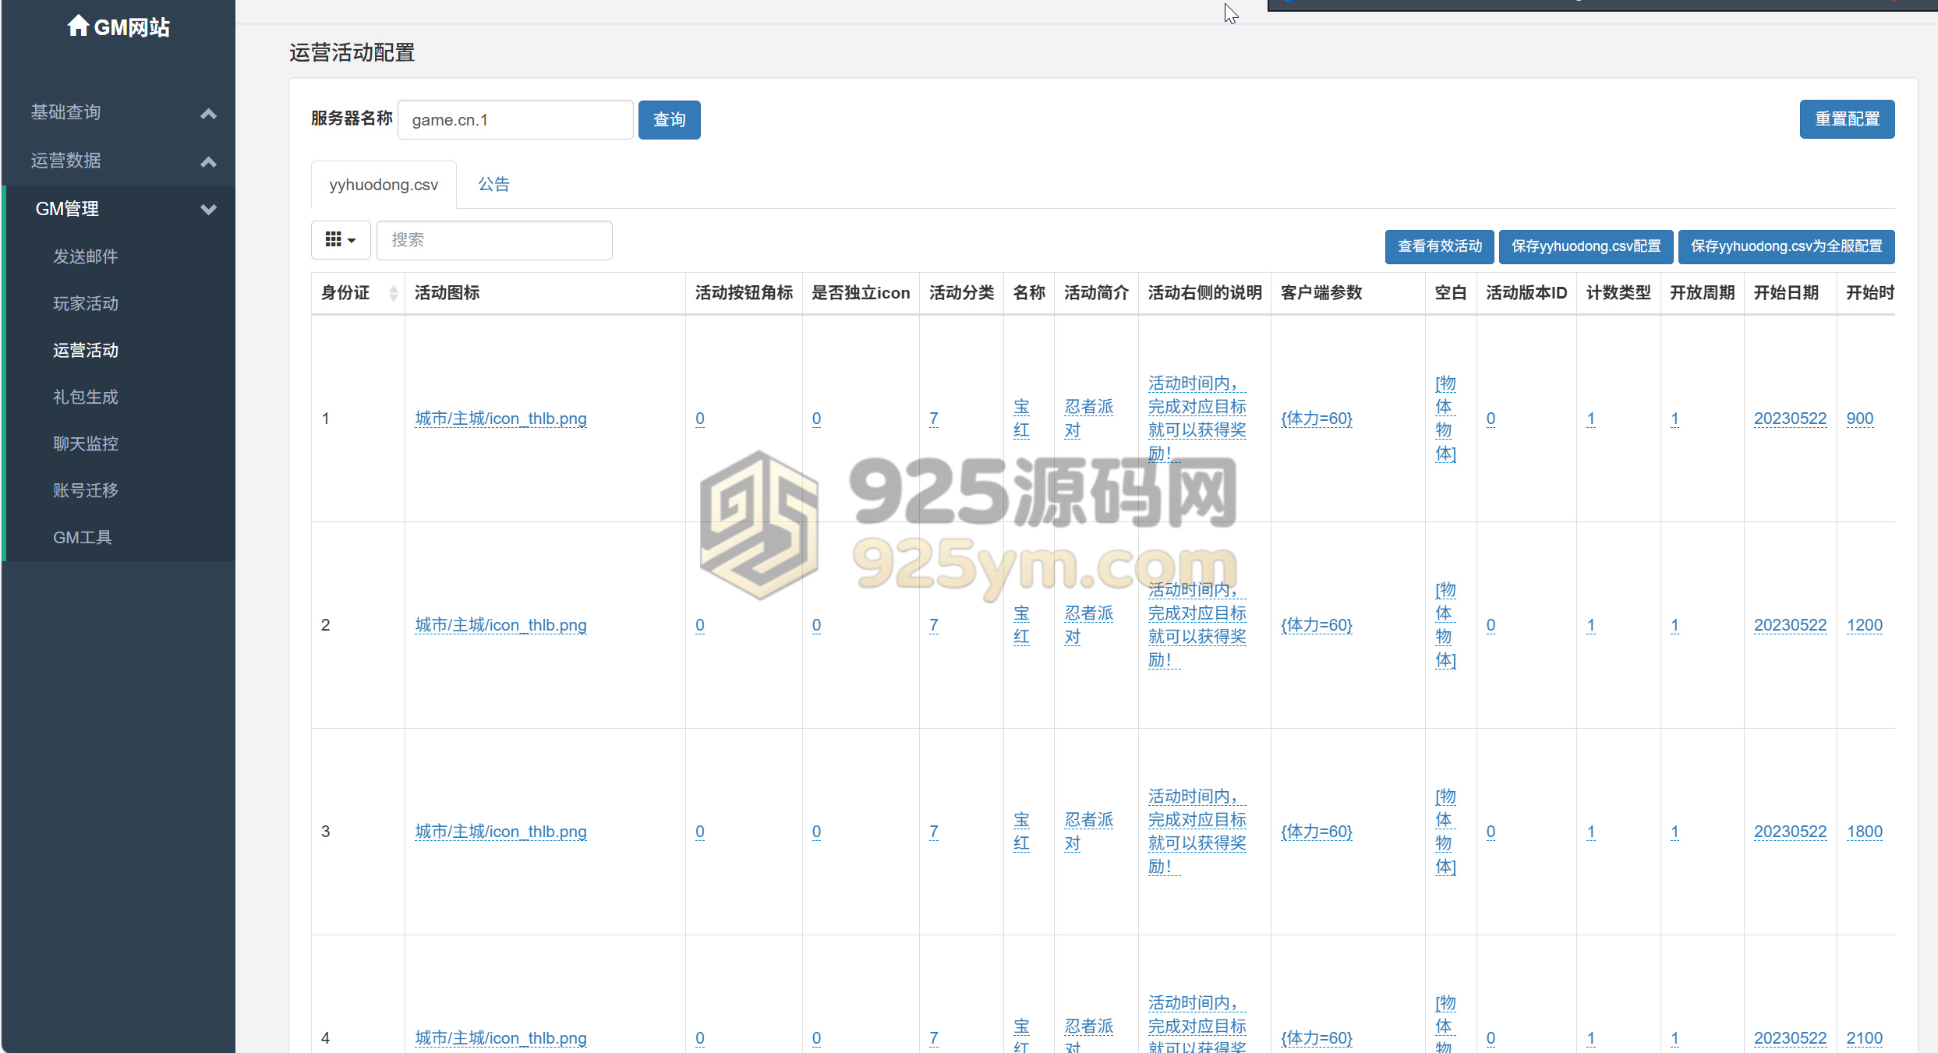Image resolution: width=1938 pixels, height=1053 pixels.
Task: Edit row 3 icon path icon_thlb.png
Action: click(500, 832)
